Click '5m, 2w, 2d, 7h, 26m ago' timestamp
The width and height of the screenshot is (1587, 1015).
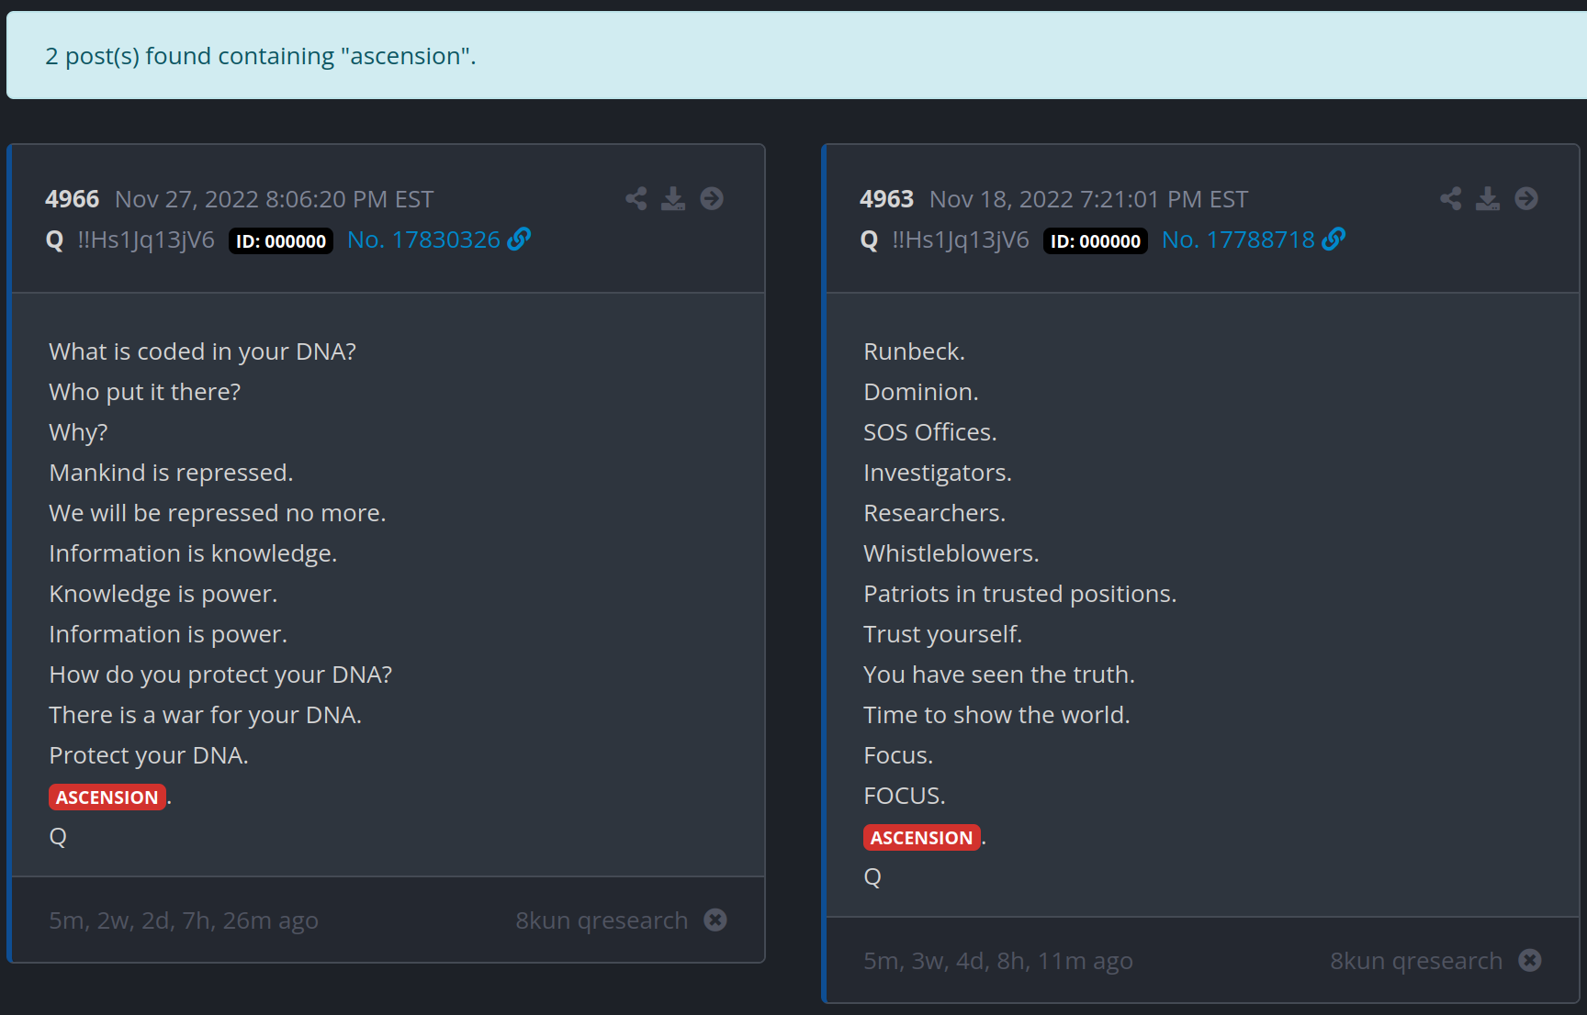[184, 920]
